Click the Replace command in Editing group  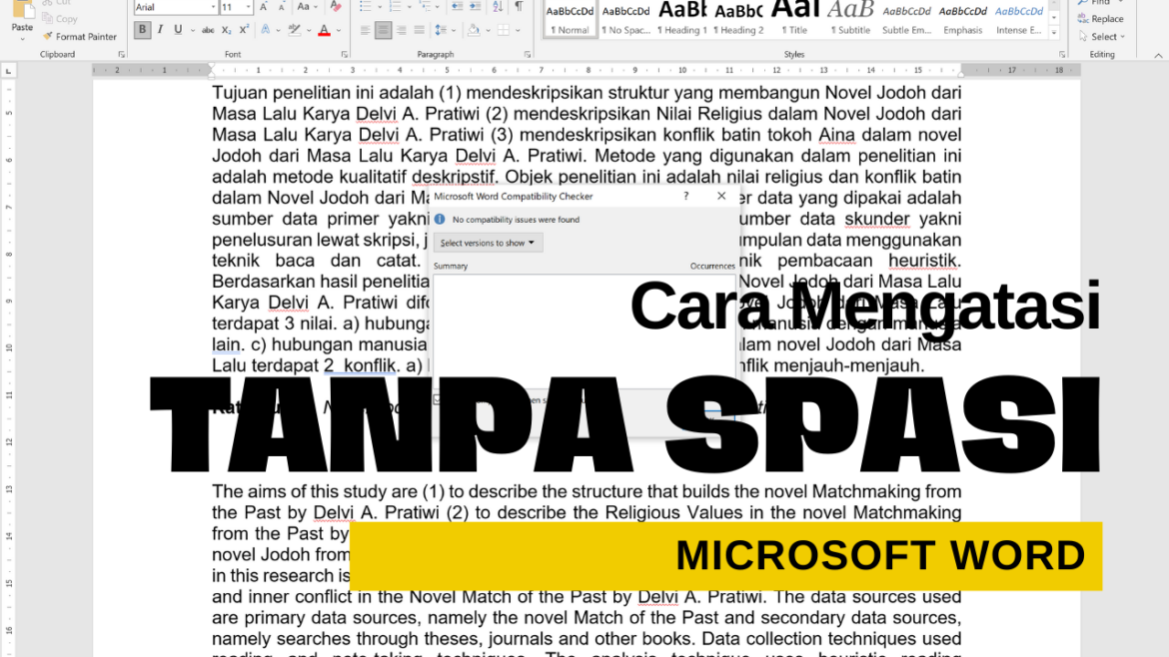point(1101,18)
